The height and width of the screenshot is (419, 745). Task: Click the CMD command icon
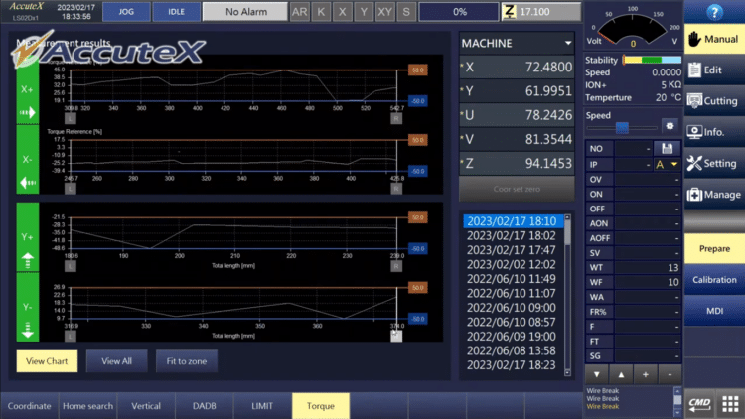point(700,403)
